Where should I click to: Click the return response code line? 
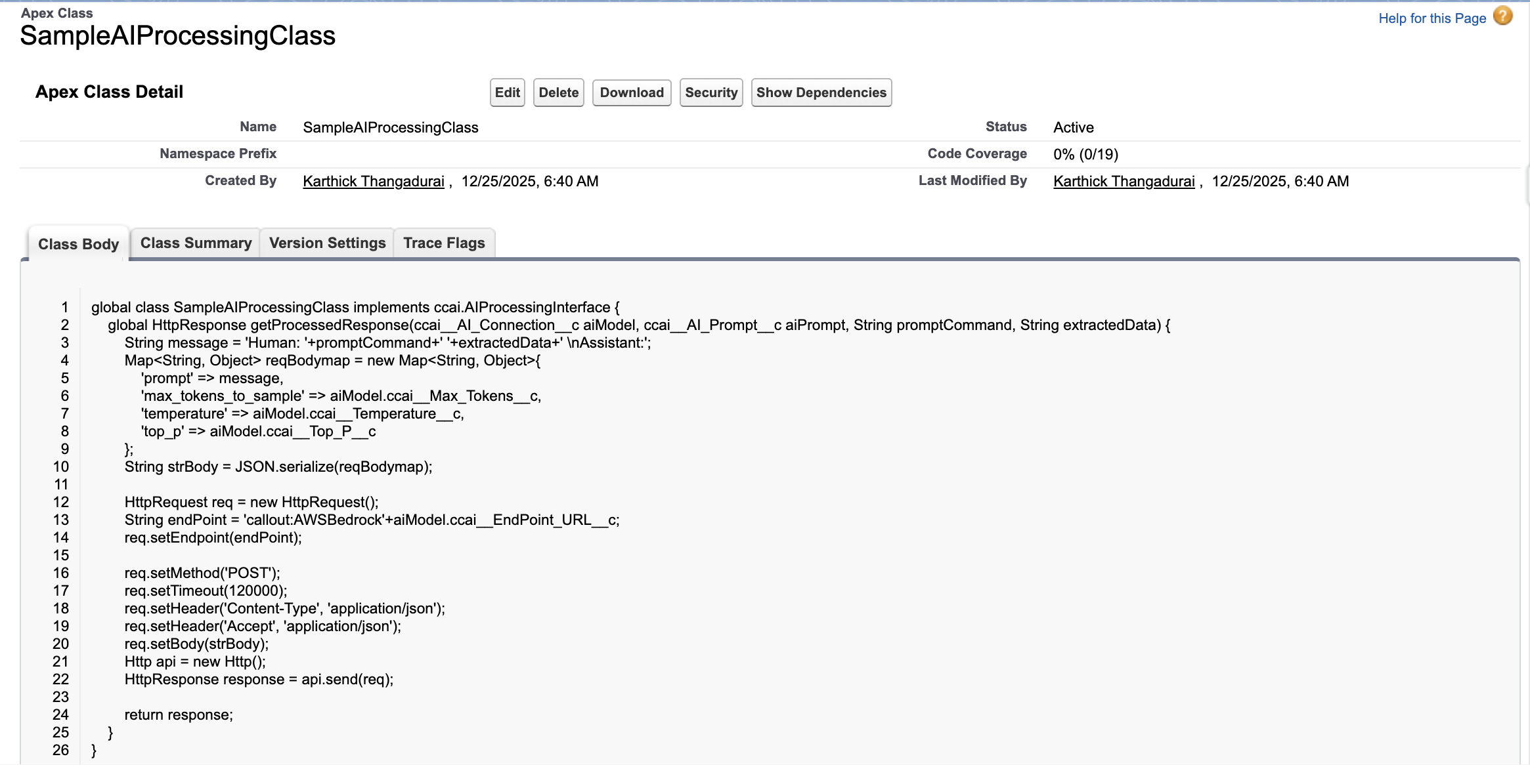coord(179,715)
